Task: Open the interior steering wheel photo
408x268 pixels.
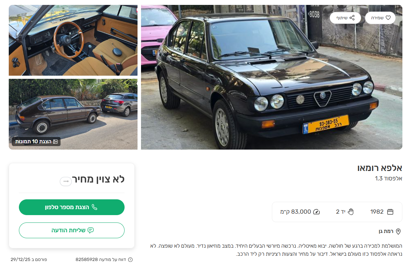Action: click(73, 40)
